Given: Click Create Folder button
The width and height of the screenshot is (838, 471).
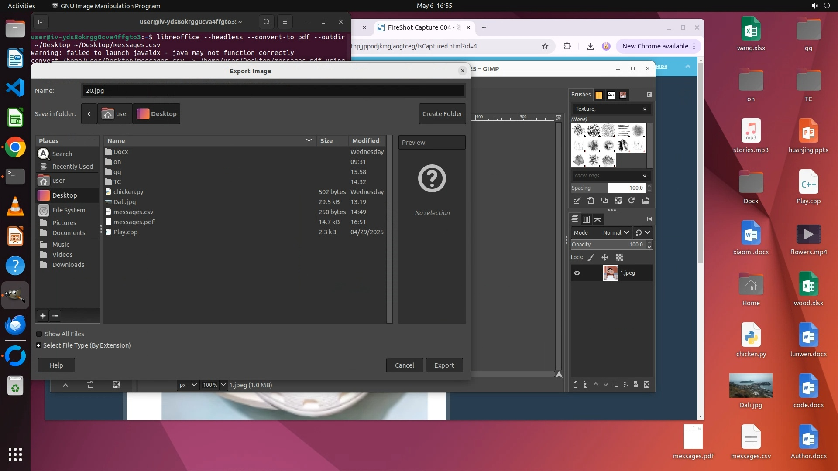Looking at the screenshot, I should [442, 114].
